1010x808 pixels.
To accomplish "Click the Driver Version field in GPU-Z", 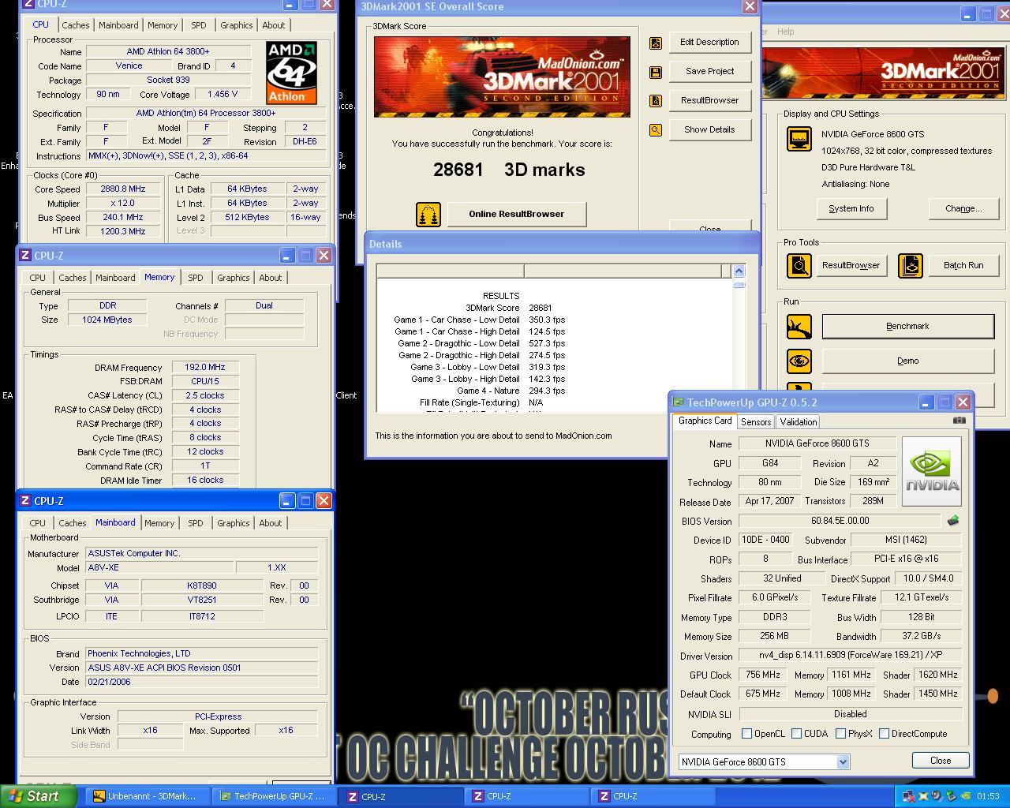I will (x=850, y=656).
